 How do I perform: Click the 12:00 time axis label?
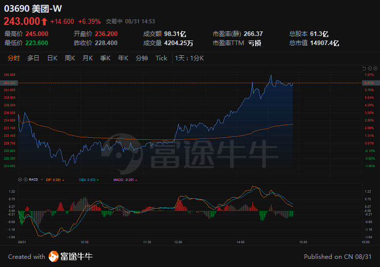(x=178, y=242)
